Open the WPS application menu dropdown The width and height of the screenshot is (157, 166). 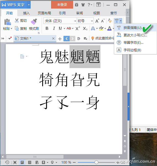[x=29, y=5]
